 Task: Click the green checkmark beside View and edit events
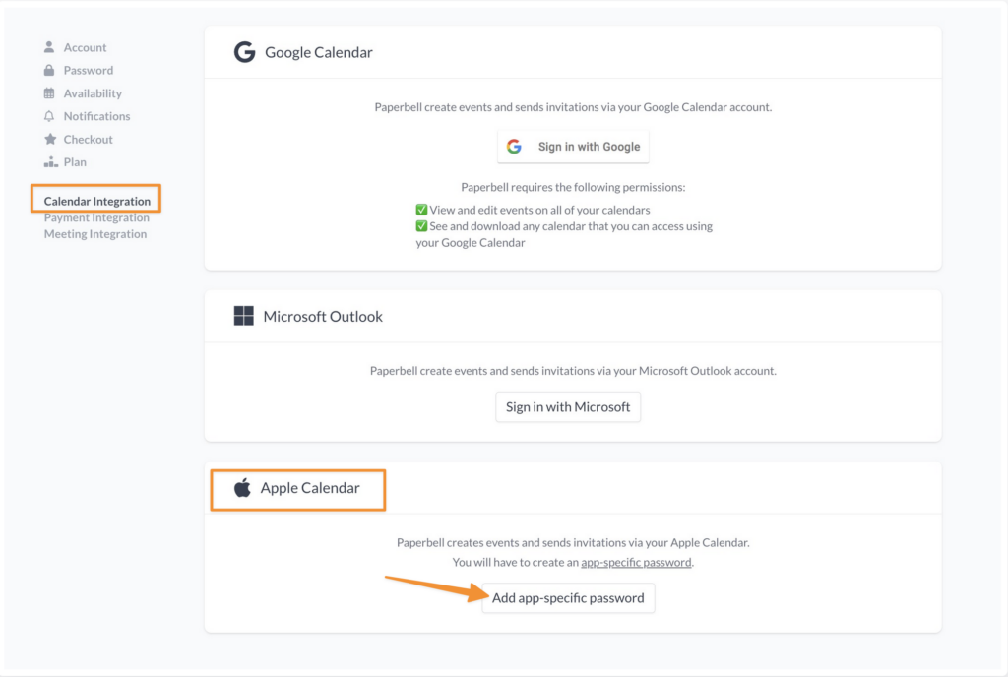tap(421, 210)
